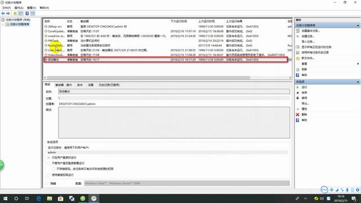Click 导出... export action
The height and width of the screenshot is (203, 361).
click(305, 104)
